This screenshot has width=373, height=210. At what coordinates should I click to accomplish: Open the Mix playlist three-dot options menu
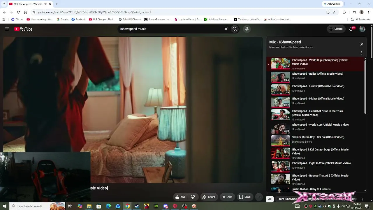(362, 53)
